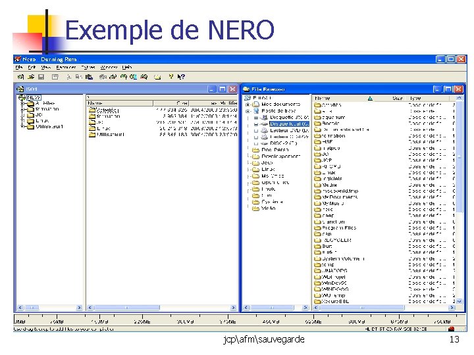Collapse Poste de travail tree node
Viewport: 474px width, 355px height.
248,111
